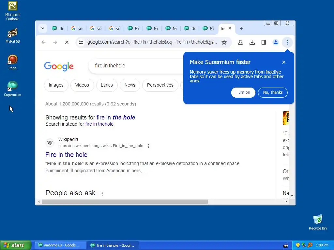The image size is (334, 250).
Task: Click corrected 'fire in the hole' link
Action: (116, 117)
